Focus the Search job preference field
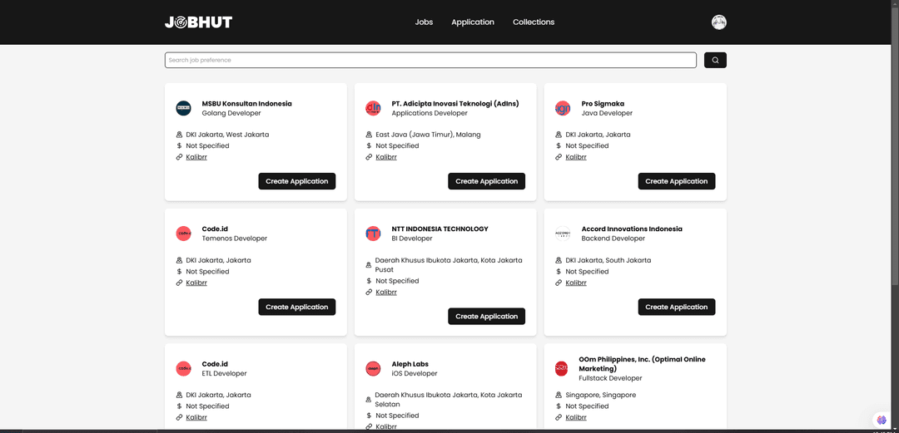Viewport: 899px width, 433px height. pyautogui.click(x=430, y=60)
